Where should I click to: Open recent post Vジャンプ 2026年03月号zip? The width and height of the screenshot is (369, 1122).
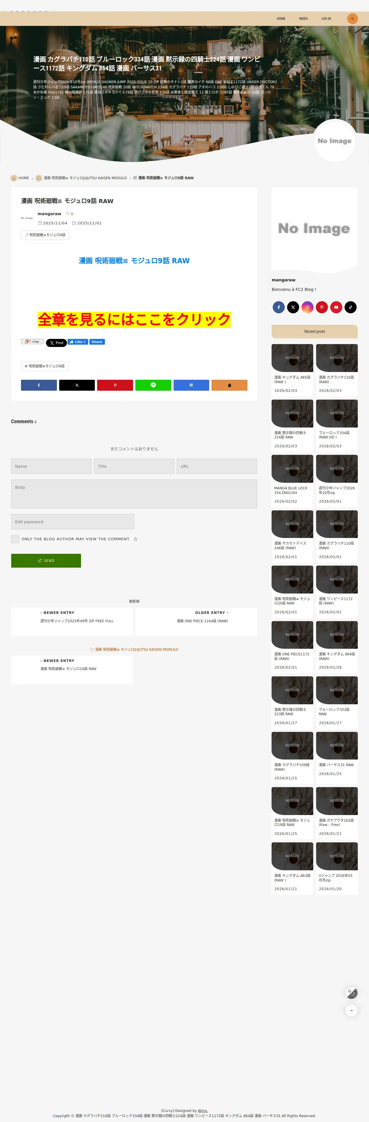tap(337, 868)
